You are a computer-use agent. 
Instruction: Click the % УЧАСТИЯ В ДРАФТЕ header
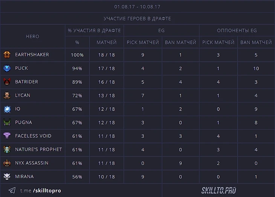pyautogui.click(x=94, y=30)
